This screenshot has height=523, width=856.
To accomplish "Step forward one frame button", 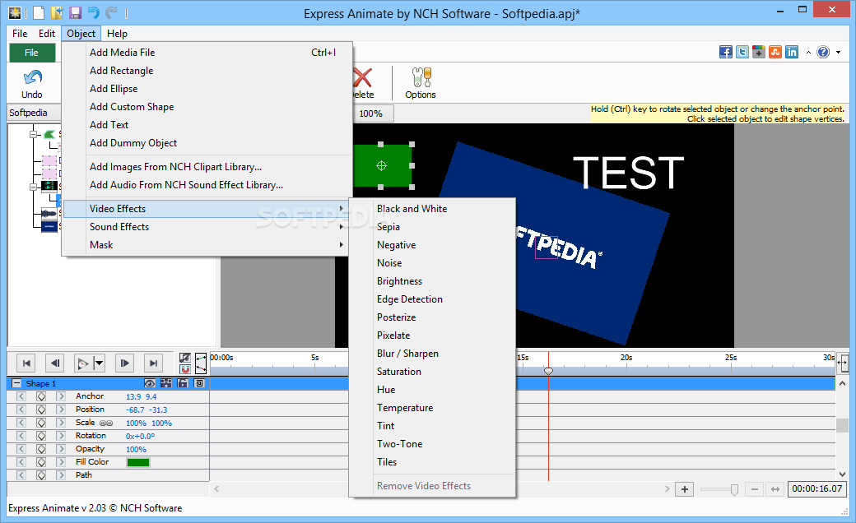I will pyautogui.click(x=124, y=363).
